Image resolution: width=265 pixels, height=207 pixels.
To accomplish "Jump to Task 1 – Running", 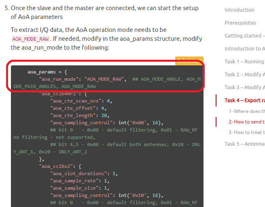I will pos(244,61).
